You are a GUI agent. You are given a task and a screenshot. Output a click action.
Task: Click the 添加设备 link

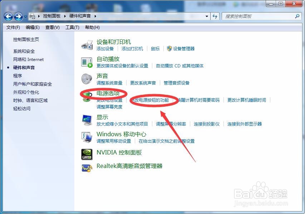click(105, 49)
